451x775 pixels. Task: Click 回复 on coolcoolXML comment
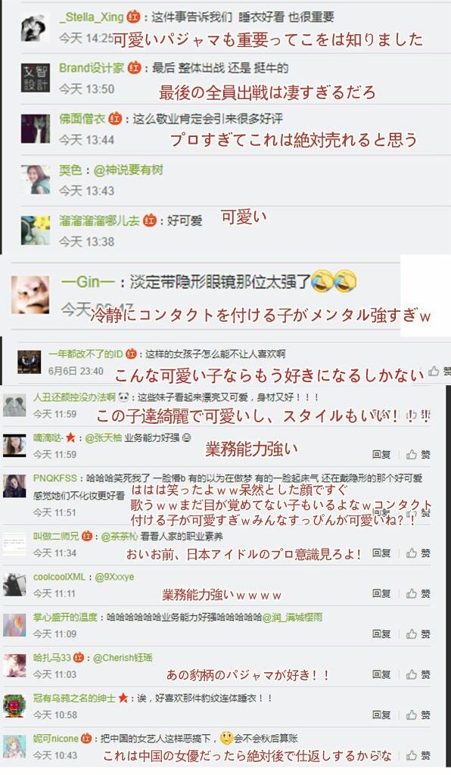pos(381,593)
